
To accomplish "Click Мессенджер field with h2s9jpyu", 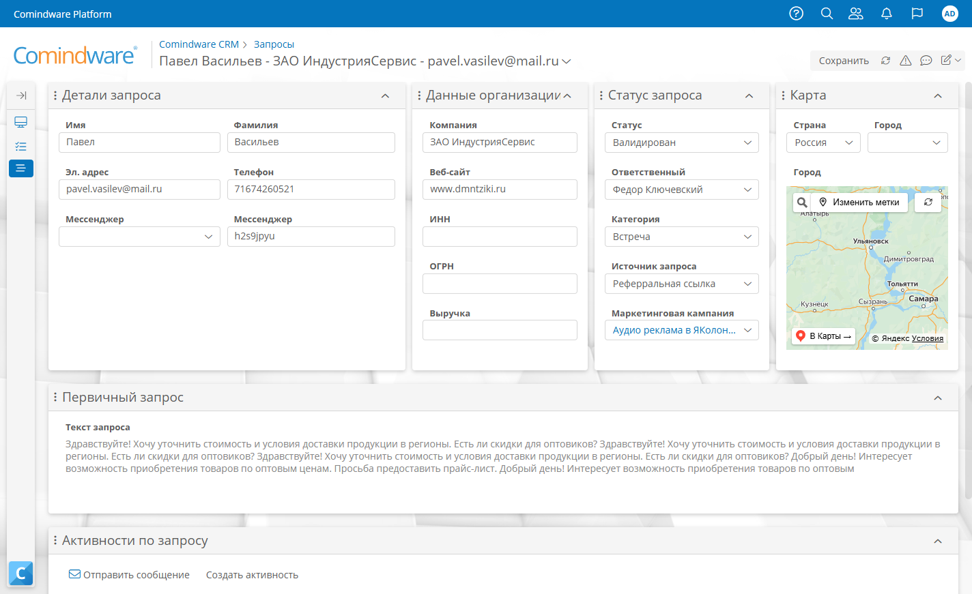I will tap(311, 237).
